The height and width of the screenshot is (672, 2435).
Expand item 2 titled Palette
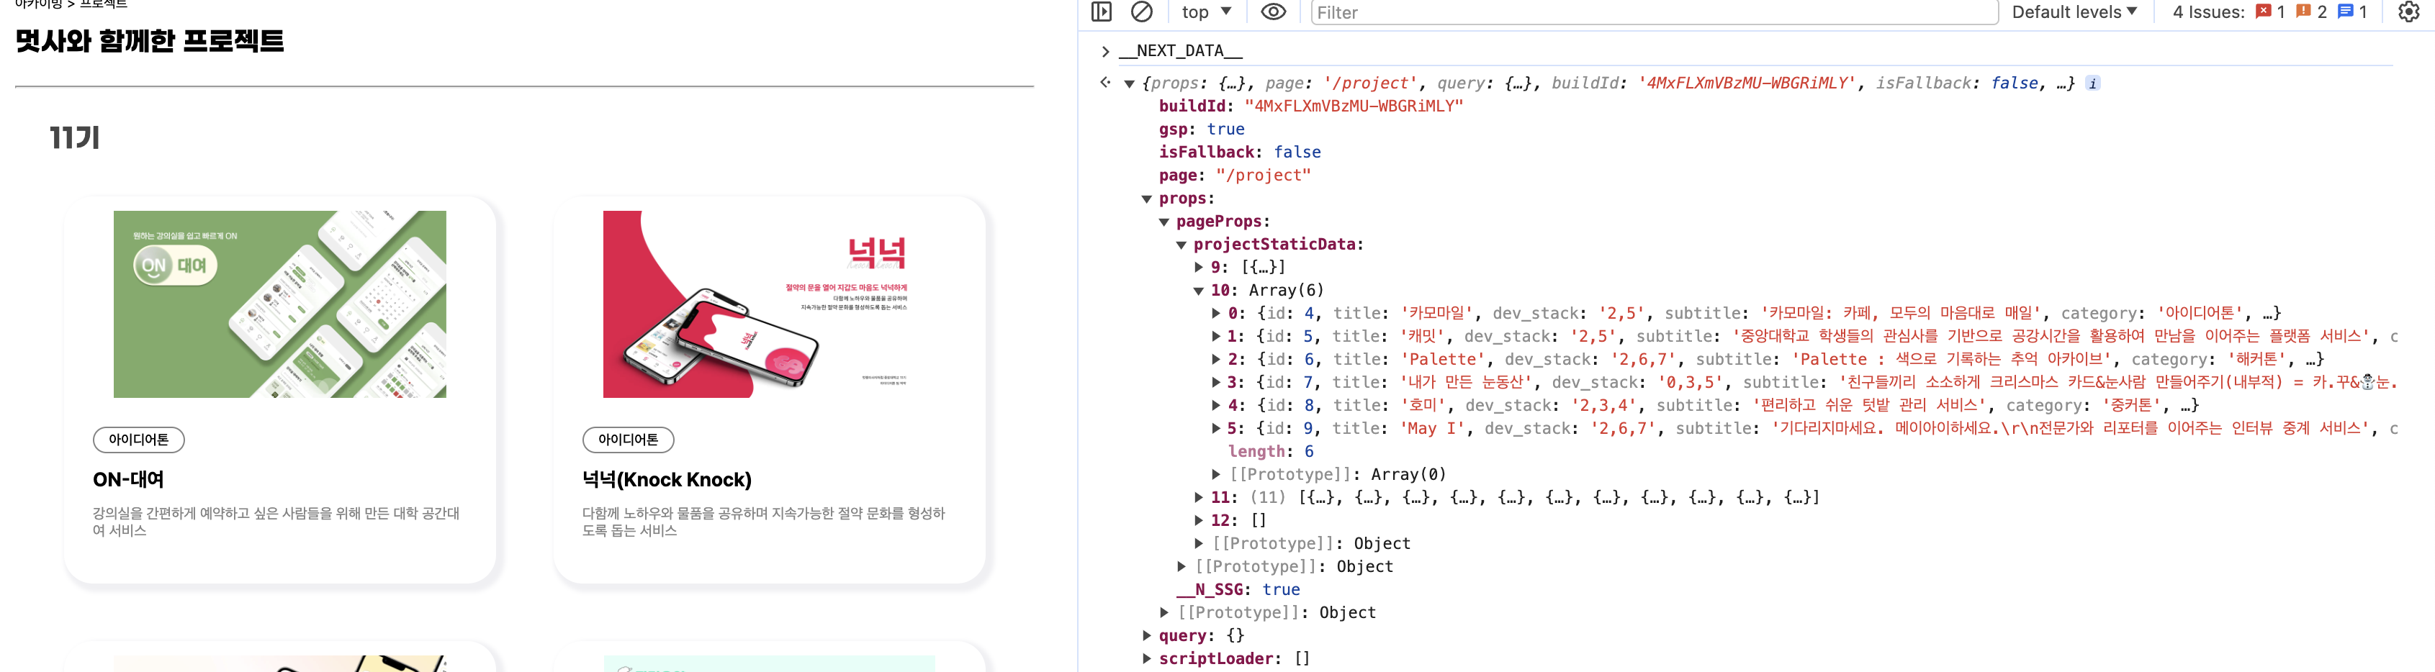1215,359
